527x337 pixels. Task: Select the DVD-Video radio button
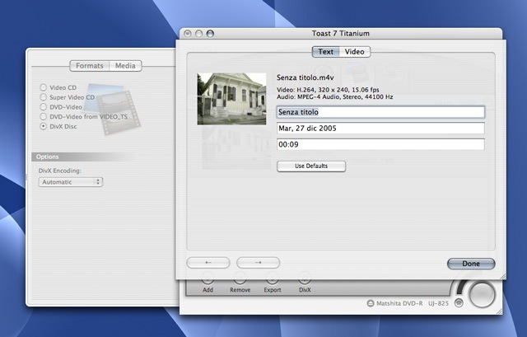(x=43, y=107)
